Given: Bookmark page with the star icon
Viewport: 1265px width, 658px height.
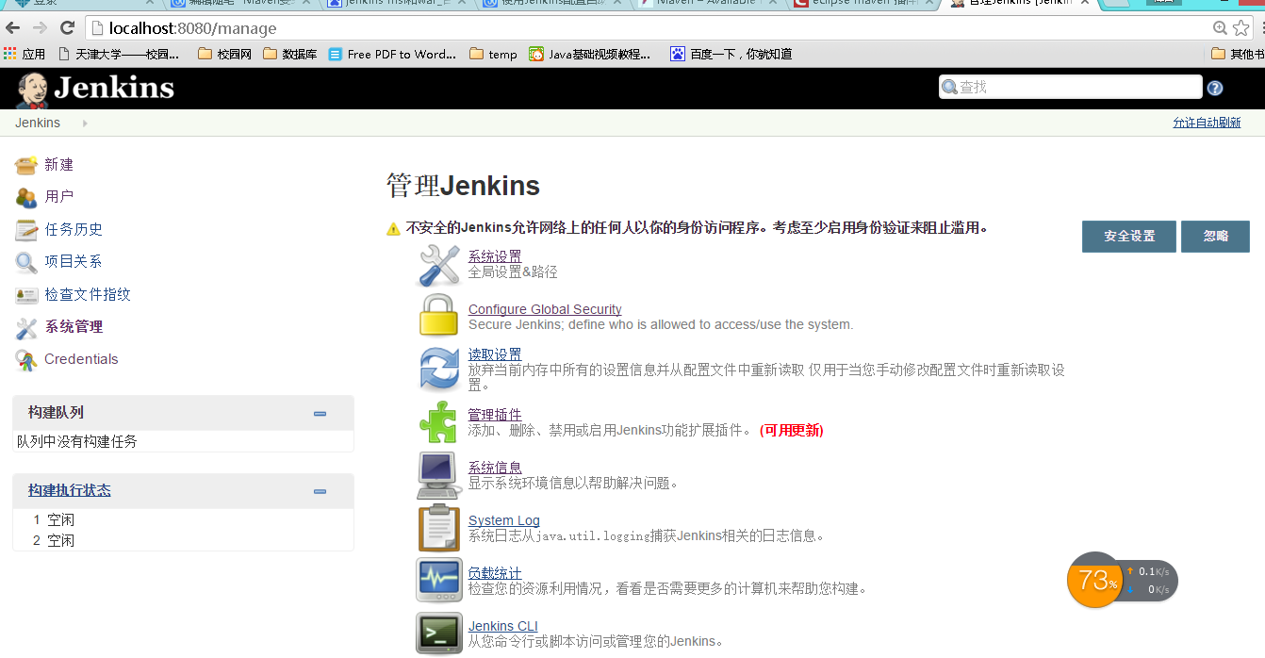Looking at the screenshot, I should 1240,28.
